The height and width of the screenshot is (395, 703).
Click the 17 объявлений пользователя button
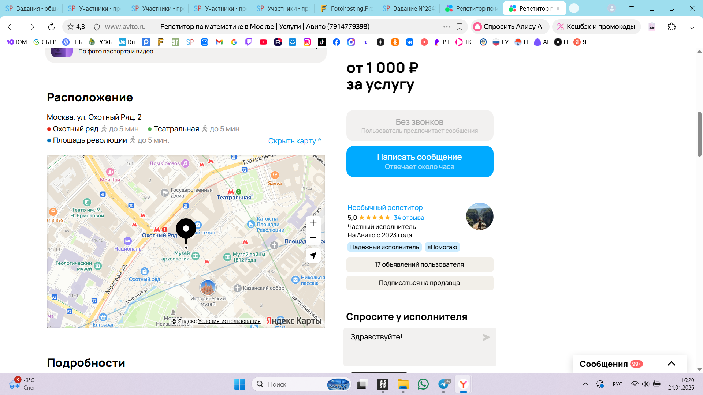coord(420,264)
